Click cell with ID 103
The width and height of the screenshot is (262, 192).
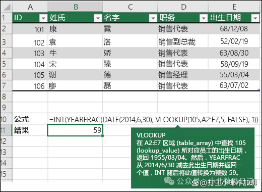coord(30,53)
